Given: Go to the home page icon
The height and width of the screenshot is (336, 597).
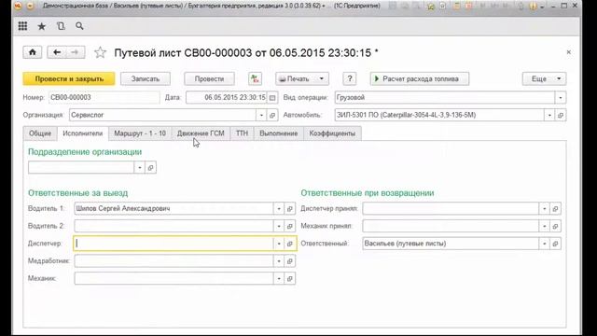Looking at the screenshot, I should (x=33, y=52).
